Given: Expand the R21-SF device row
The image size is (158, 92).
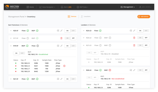Looking at the screenshot, I should (x=11, y=79).
